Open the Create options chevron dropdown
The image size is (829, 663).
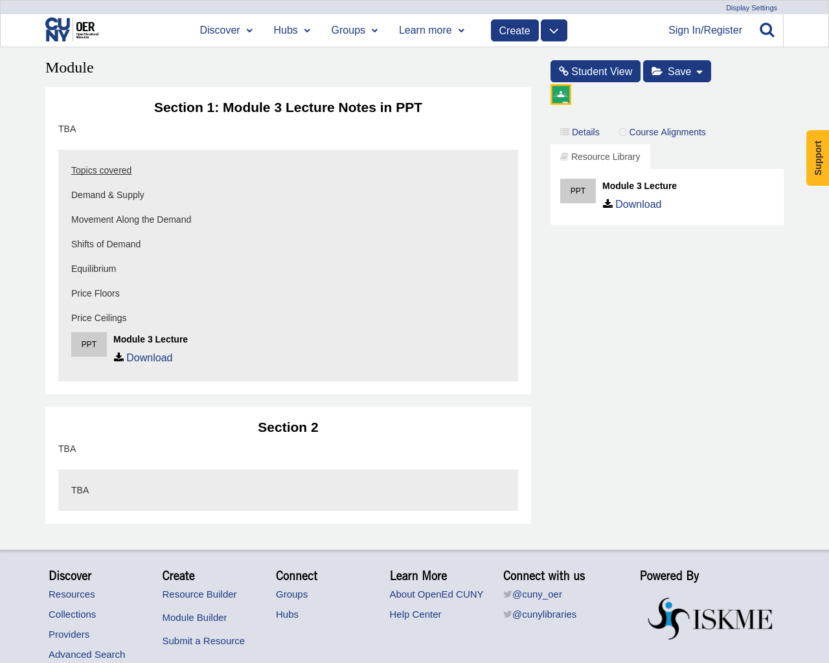coord(554,30)
